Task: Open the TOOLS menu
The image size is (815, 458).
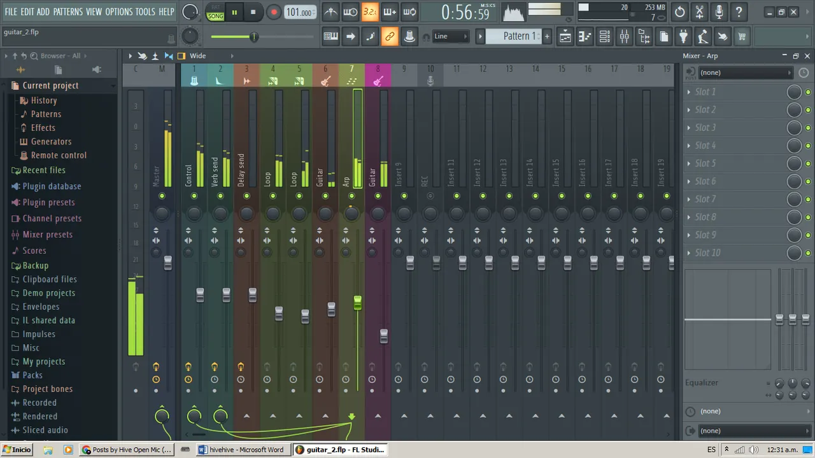Action: coord(145,11)
